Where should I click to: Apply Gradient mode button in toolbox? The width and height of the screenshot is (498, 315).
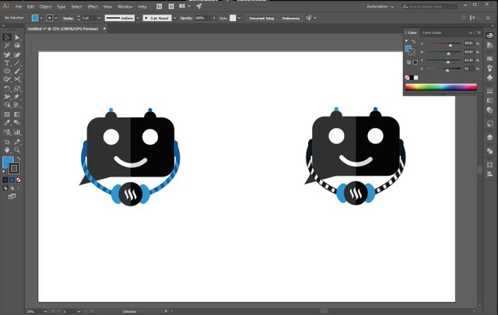[12, 180]
